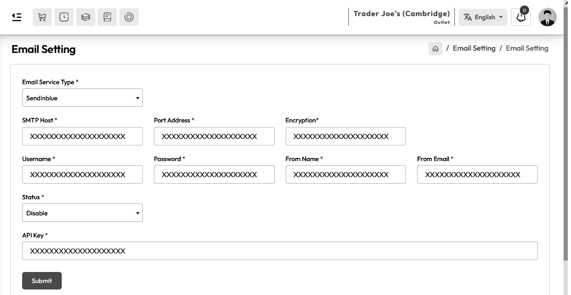Click the Email Setting breadcrumb link
This screenshot has height=295, width=571.
tap(474, 48)
